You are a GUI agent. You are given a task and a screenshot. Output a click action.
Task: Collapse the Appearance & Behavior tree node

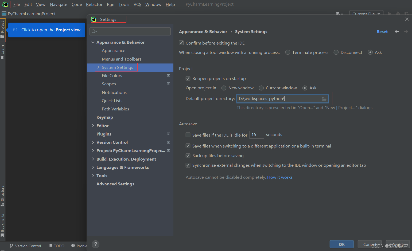point(93,42)
